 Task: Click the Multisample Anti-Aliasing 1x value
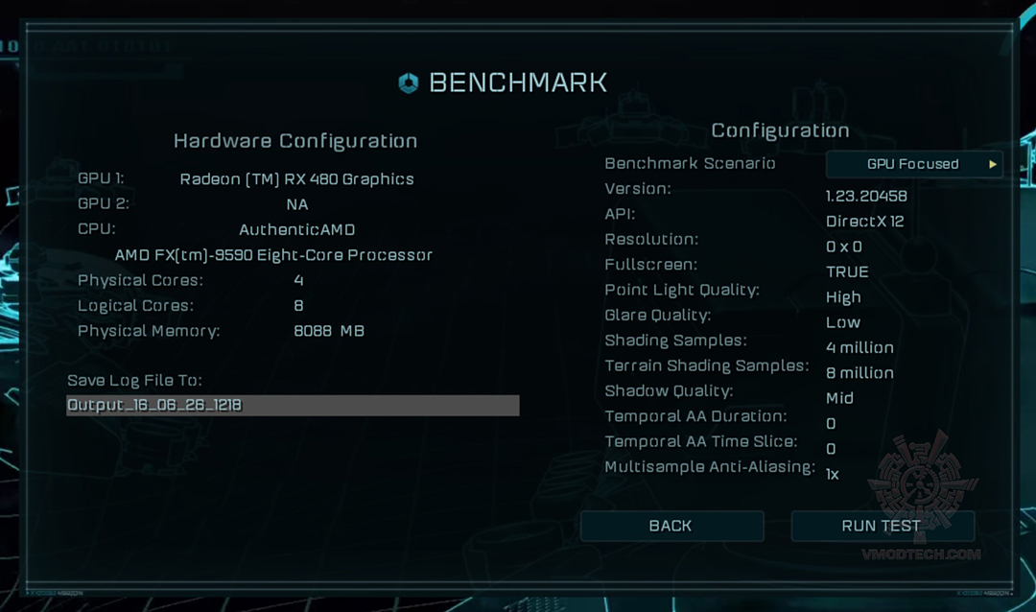833,474
